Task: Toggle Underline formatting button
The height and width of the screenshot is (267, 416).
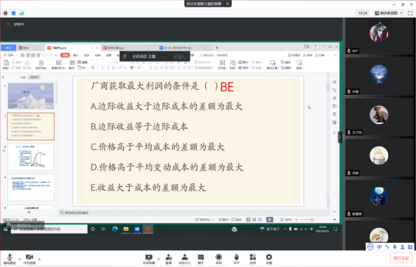Action: click(103, 68)
